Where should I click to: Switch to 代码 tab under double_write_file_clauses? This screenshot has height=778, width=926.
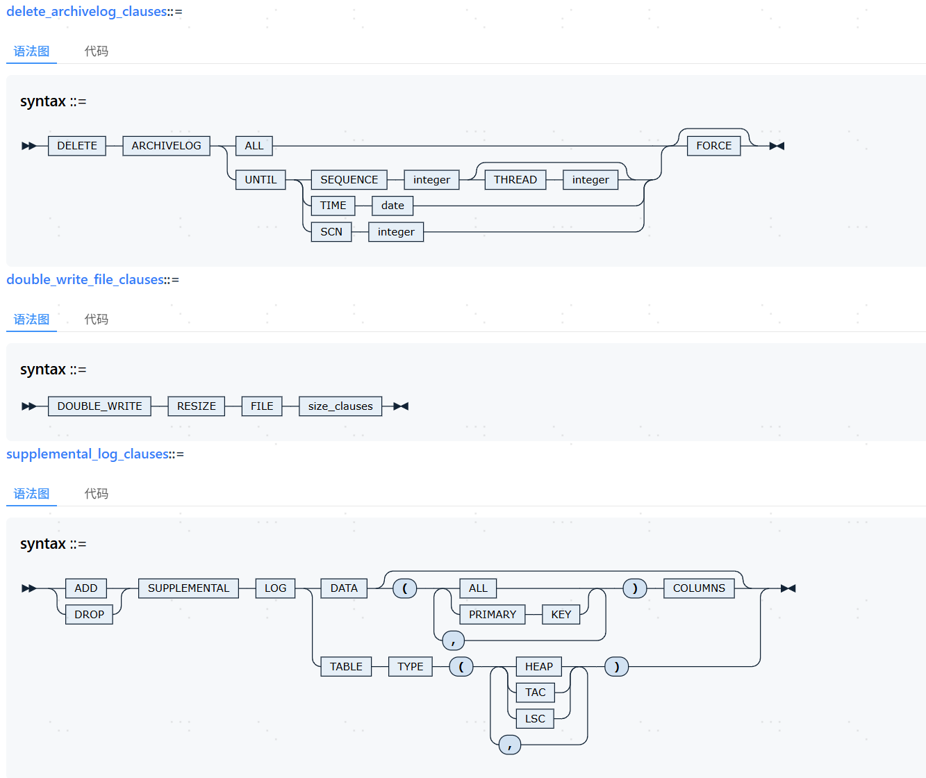[x=97, y=320]
